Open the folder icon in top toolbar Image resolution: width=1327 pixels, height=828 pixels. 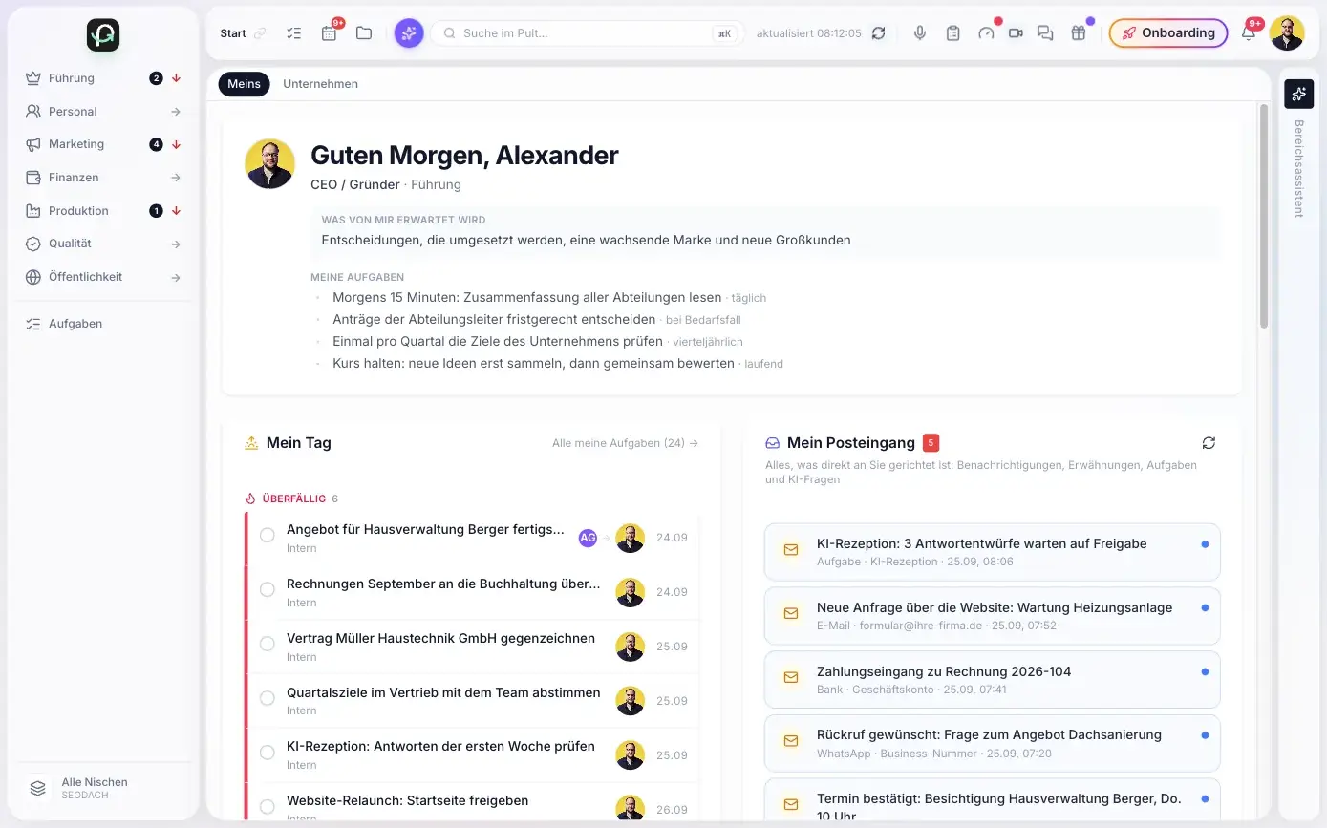tap(364, 33)
